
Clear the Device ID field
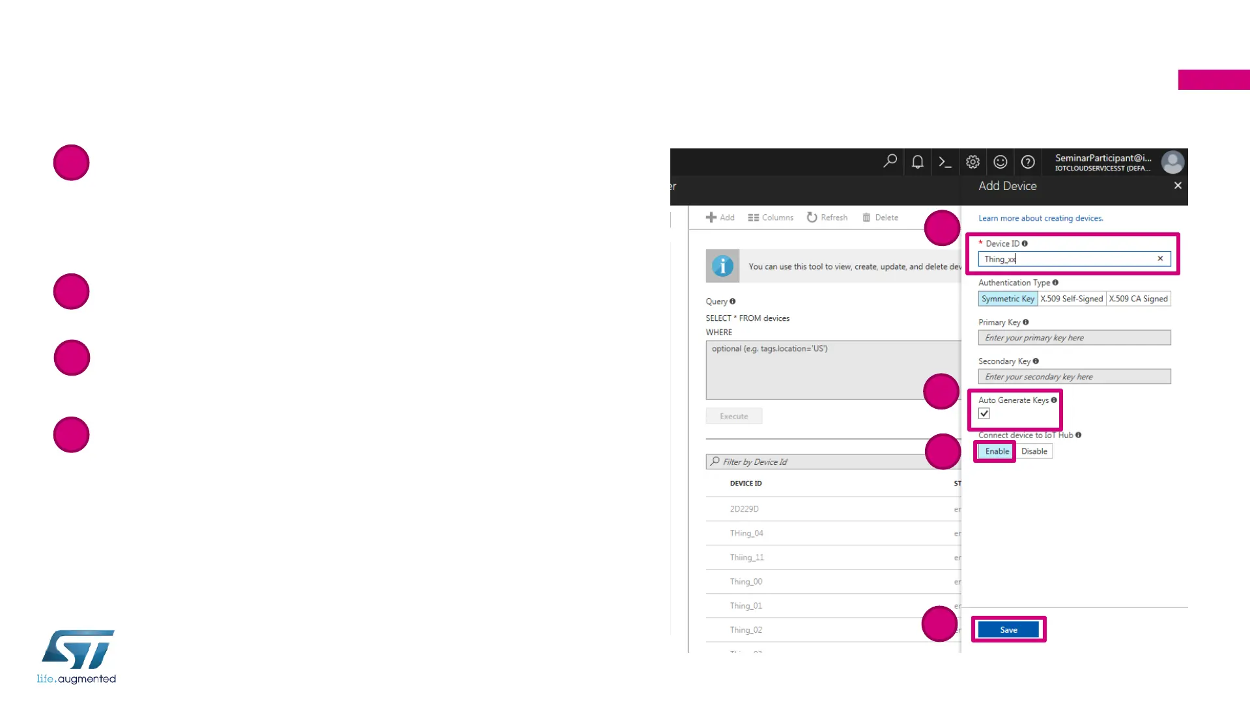(x=1160, y=258)
